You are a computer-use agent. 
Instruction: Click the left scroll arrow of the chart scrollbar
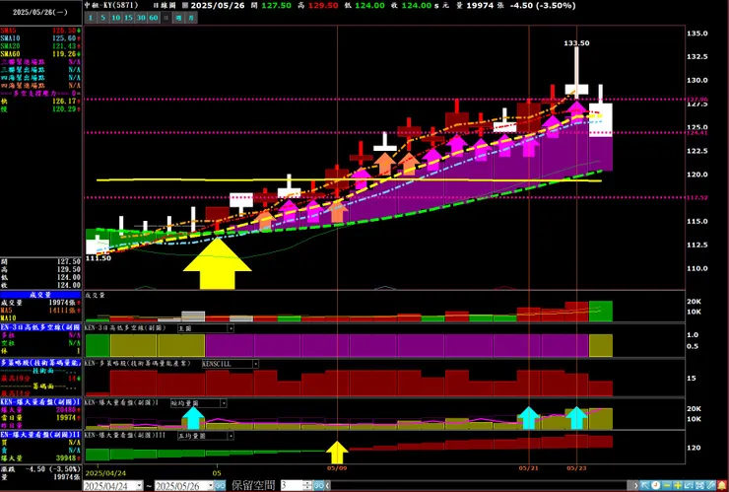click(x=328, y=486)
